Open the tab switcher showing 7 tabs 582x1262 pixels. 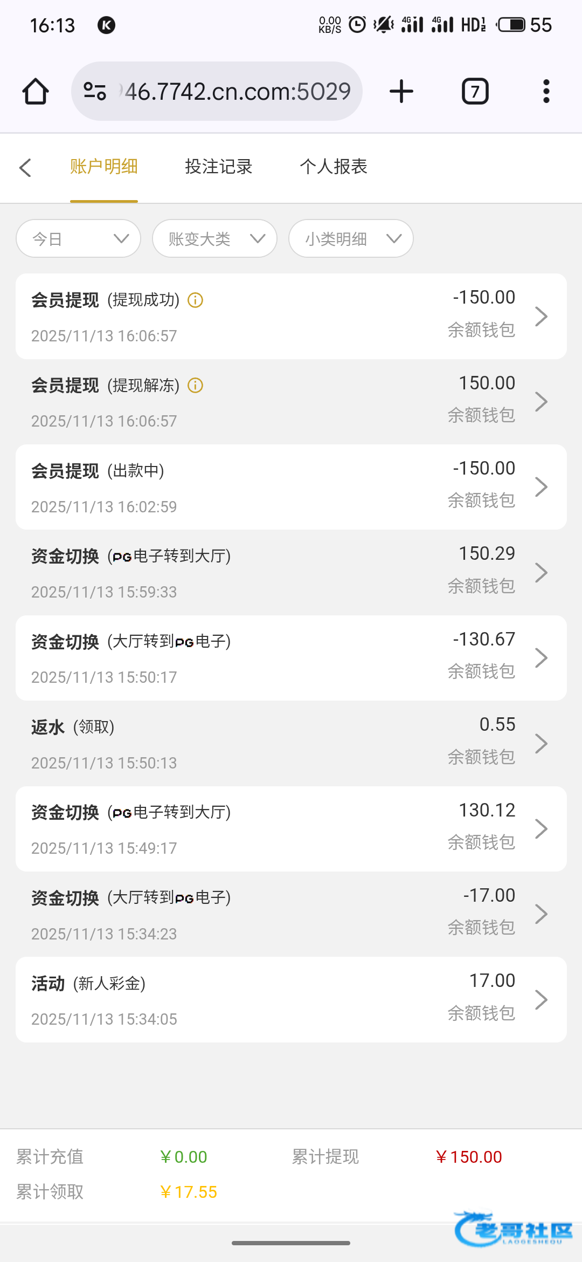coord(475,91)
